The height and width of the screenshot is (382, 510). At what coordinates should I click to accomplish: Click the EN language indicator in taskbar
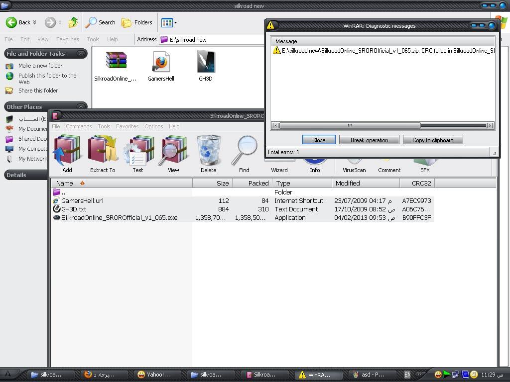407,375
